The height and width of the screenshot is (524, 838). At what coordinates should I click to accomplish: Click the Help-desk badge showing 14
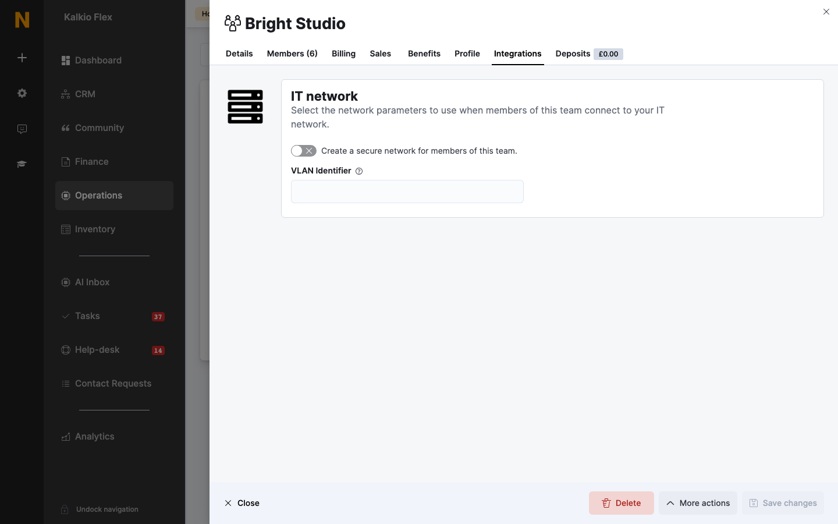[158, 350]
